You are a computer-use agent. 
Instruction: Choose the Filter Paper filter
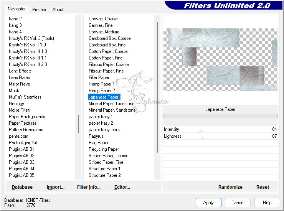pos(99,77)
